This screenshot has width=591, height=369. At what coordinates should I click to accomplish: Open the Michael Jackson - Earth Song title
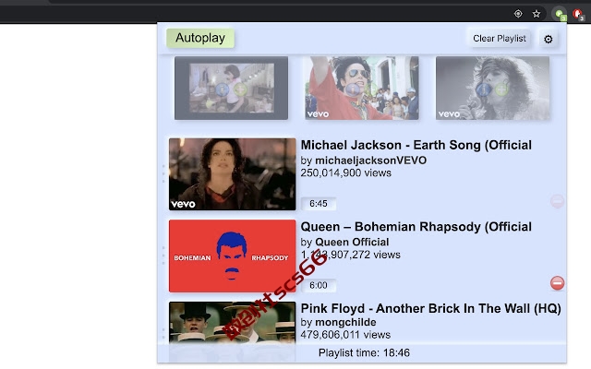coord(416,145)
